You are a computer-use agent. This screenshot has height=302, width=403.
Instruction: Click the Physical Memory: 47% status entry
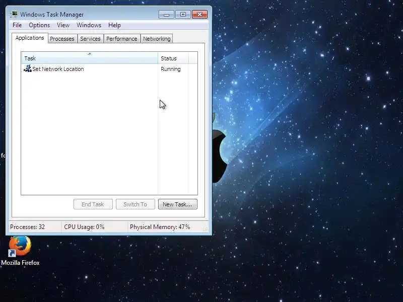pyautogui.click(x=160, y=227)
